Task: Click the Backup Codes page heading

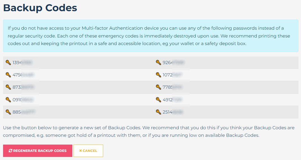Action: pyautogui.click(x=40, y=8)
